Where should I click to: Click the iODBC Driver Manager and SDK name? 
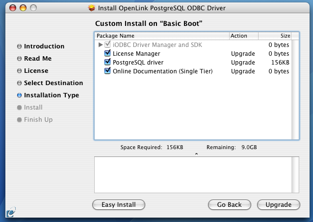click(157, 45)
